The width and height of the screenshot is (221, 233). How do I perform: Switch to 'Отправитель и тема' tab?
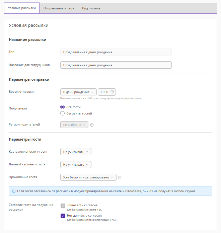pos(59,8)
